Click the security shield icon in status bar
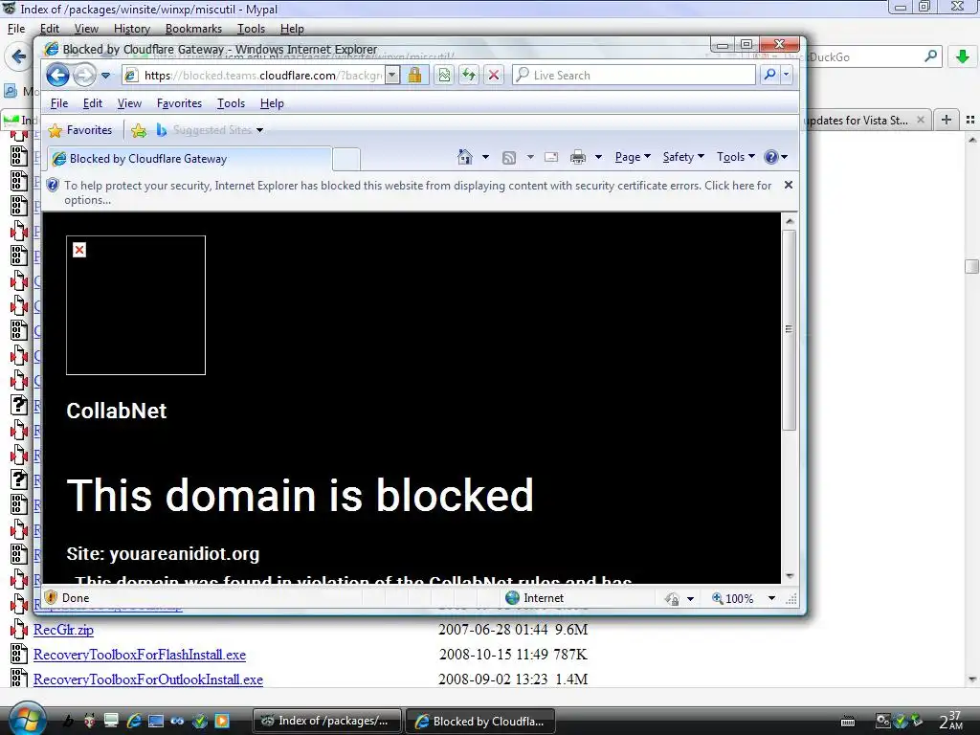This screenshot has width=980, height=735. click(52, 597)
